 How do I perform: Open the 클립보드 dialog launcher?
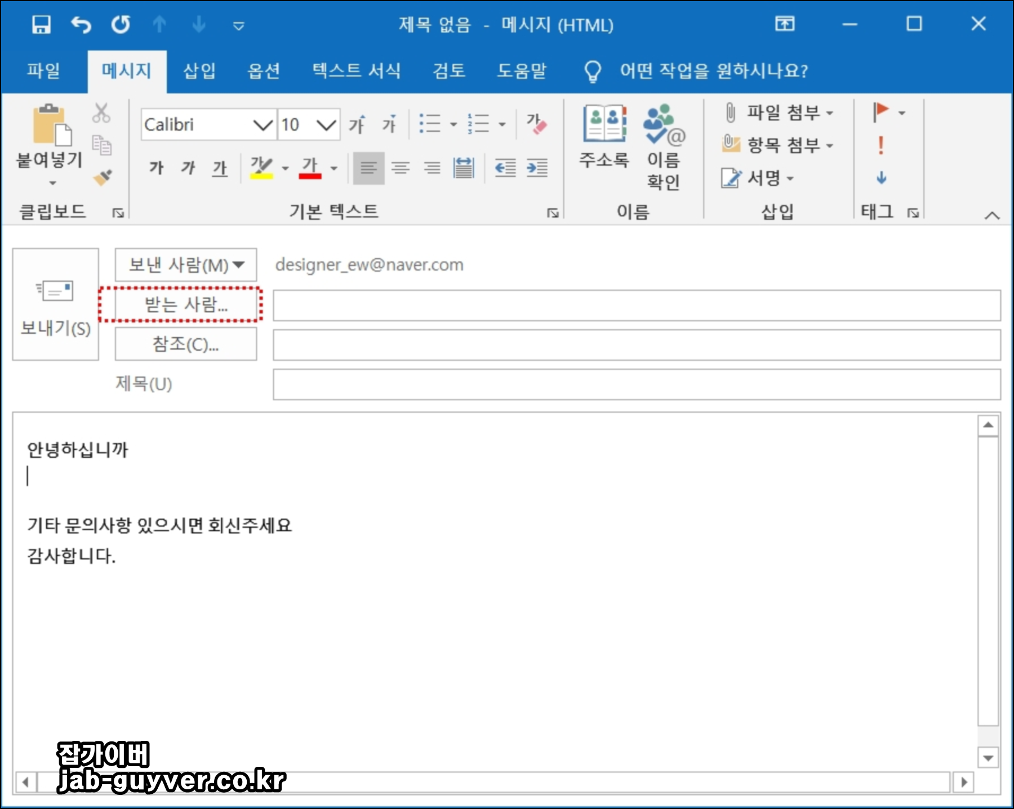118,212
